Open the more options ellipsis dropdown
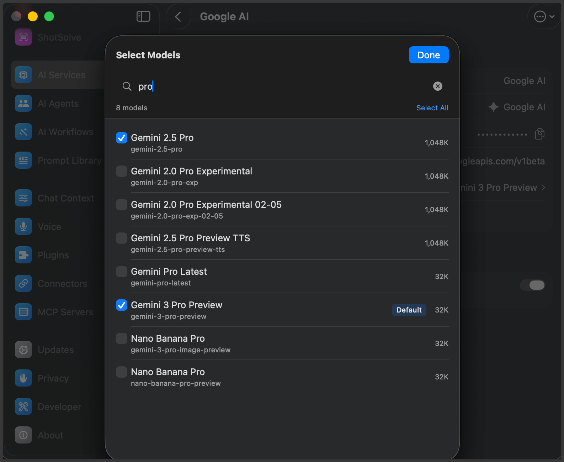The width and height of the screenshot is (564, 462). click(x=544, y=16)
